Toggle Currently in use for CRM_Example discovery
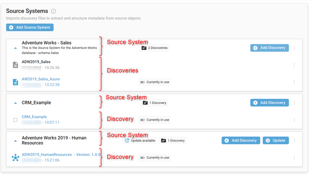This screenshot has width=312, height=183. pyautogui.click(x=142, y=120)
